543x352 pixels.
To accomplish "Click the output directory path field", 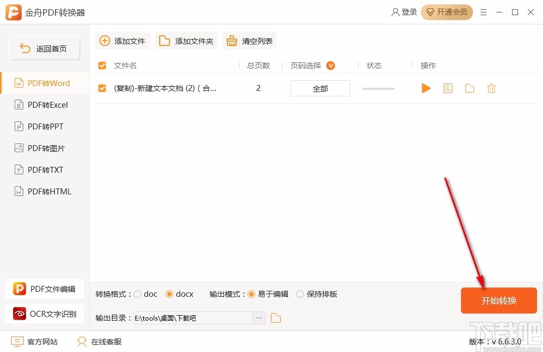I will (x=193, y=318).
